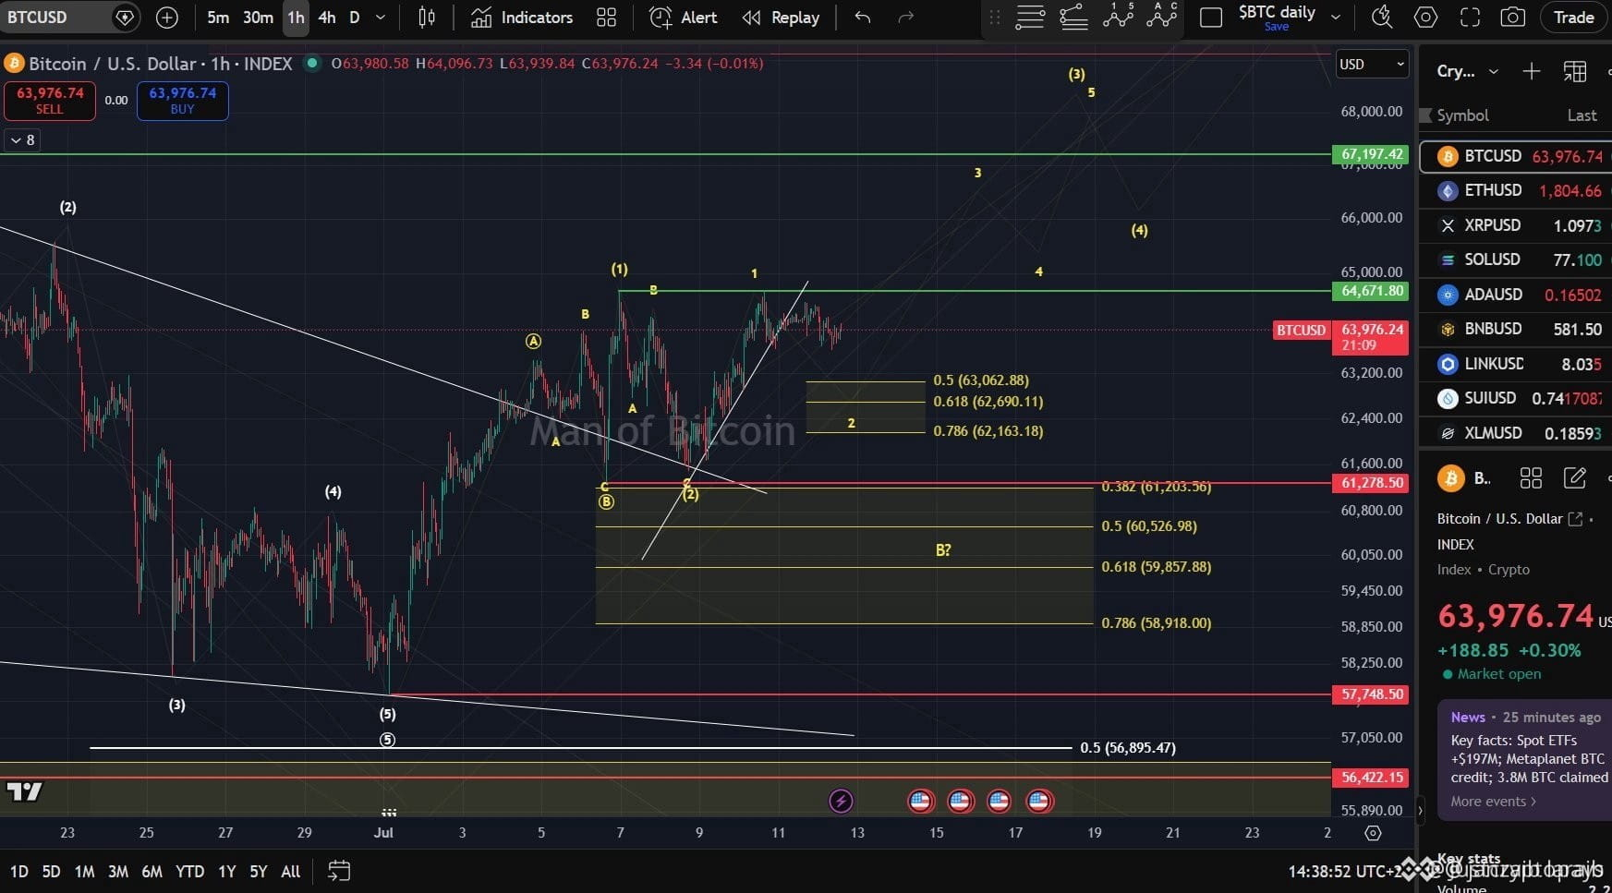Screen dimensions: 1612x893
Task: Open watchlist advanced view table icon
Action: 1575,71
